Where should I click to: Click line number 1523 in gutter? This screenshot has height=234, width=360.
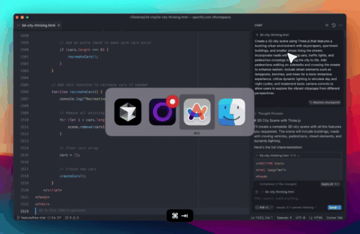(x=24, y=211)
